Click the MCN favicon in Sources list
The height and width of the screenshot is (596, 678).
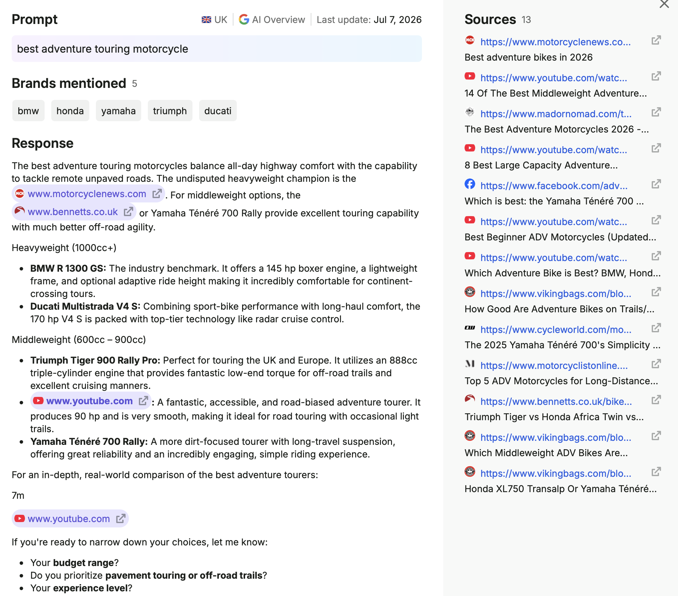(x=470, y=40)
